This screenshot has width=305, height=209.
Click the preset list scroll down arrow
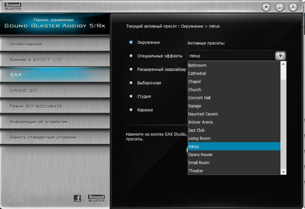283,171
